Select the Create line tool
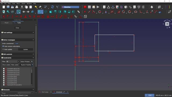The width and height of the screenshot is (172, 97). [89, 12]
